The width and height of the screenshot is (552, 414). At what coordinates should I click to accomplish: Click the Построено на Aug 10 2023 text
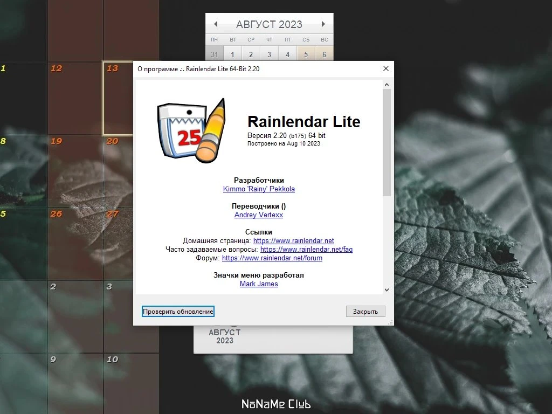coord(284,143)
